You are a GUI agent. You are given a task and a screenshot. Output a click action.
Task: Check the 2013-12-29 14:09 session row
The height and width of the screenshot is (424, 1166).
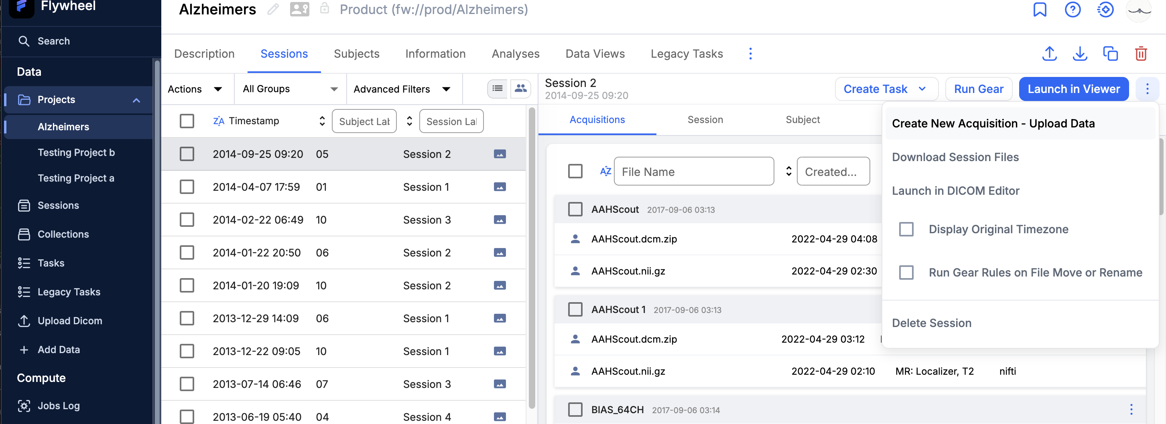tap(187, 318)
